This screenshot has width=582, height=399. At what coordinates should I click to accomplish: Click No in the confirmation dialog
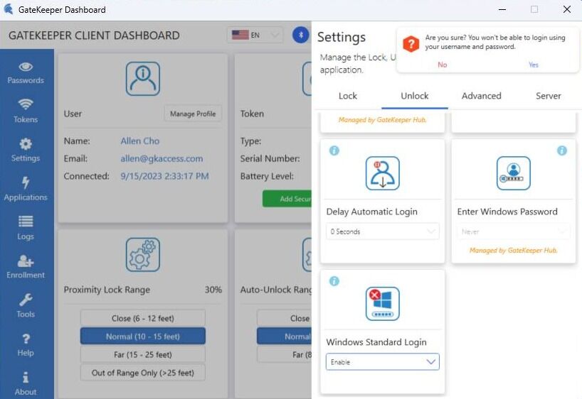[443, 65]
